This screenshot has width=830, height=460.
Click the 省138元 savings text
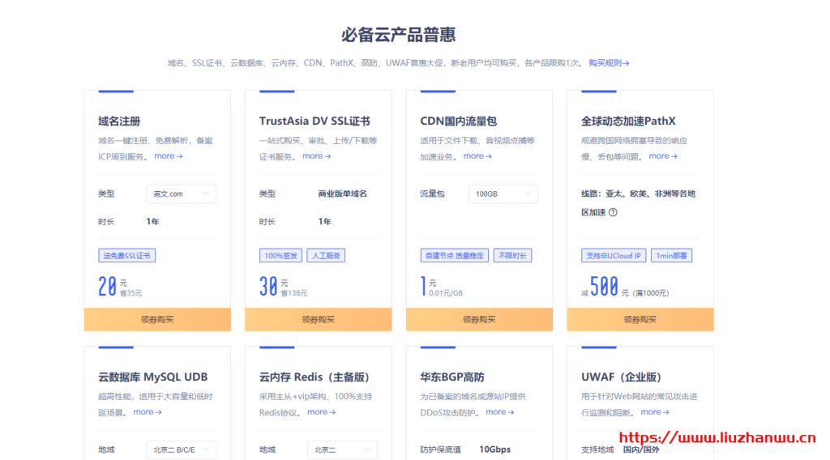pyautogui.click(x=293, y=293)
